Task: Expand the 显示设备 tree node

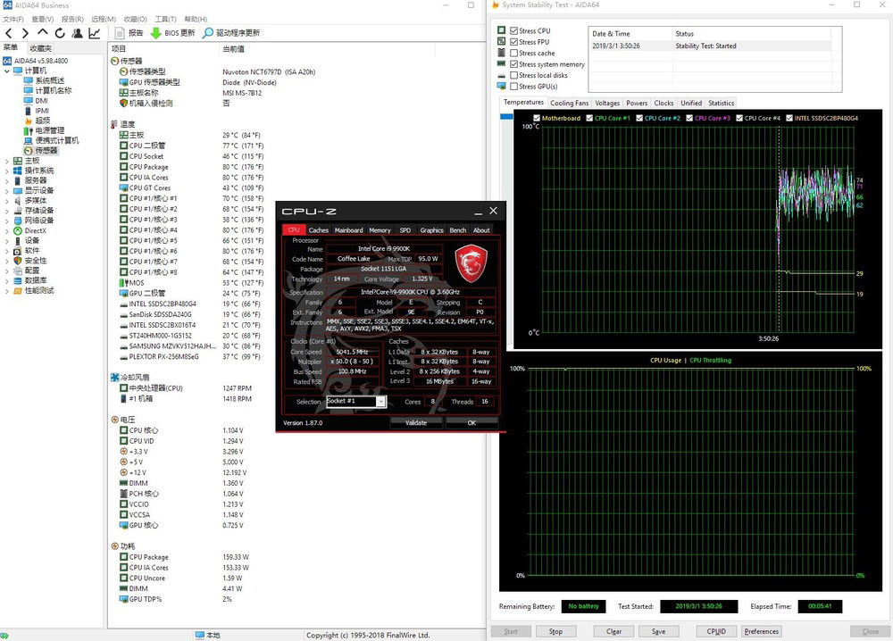Action: 7,191
